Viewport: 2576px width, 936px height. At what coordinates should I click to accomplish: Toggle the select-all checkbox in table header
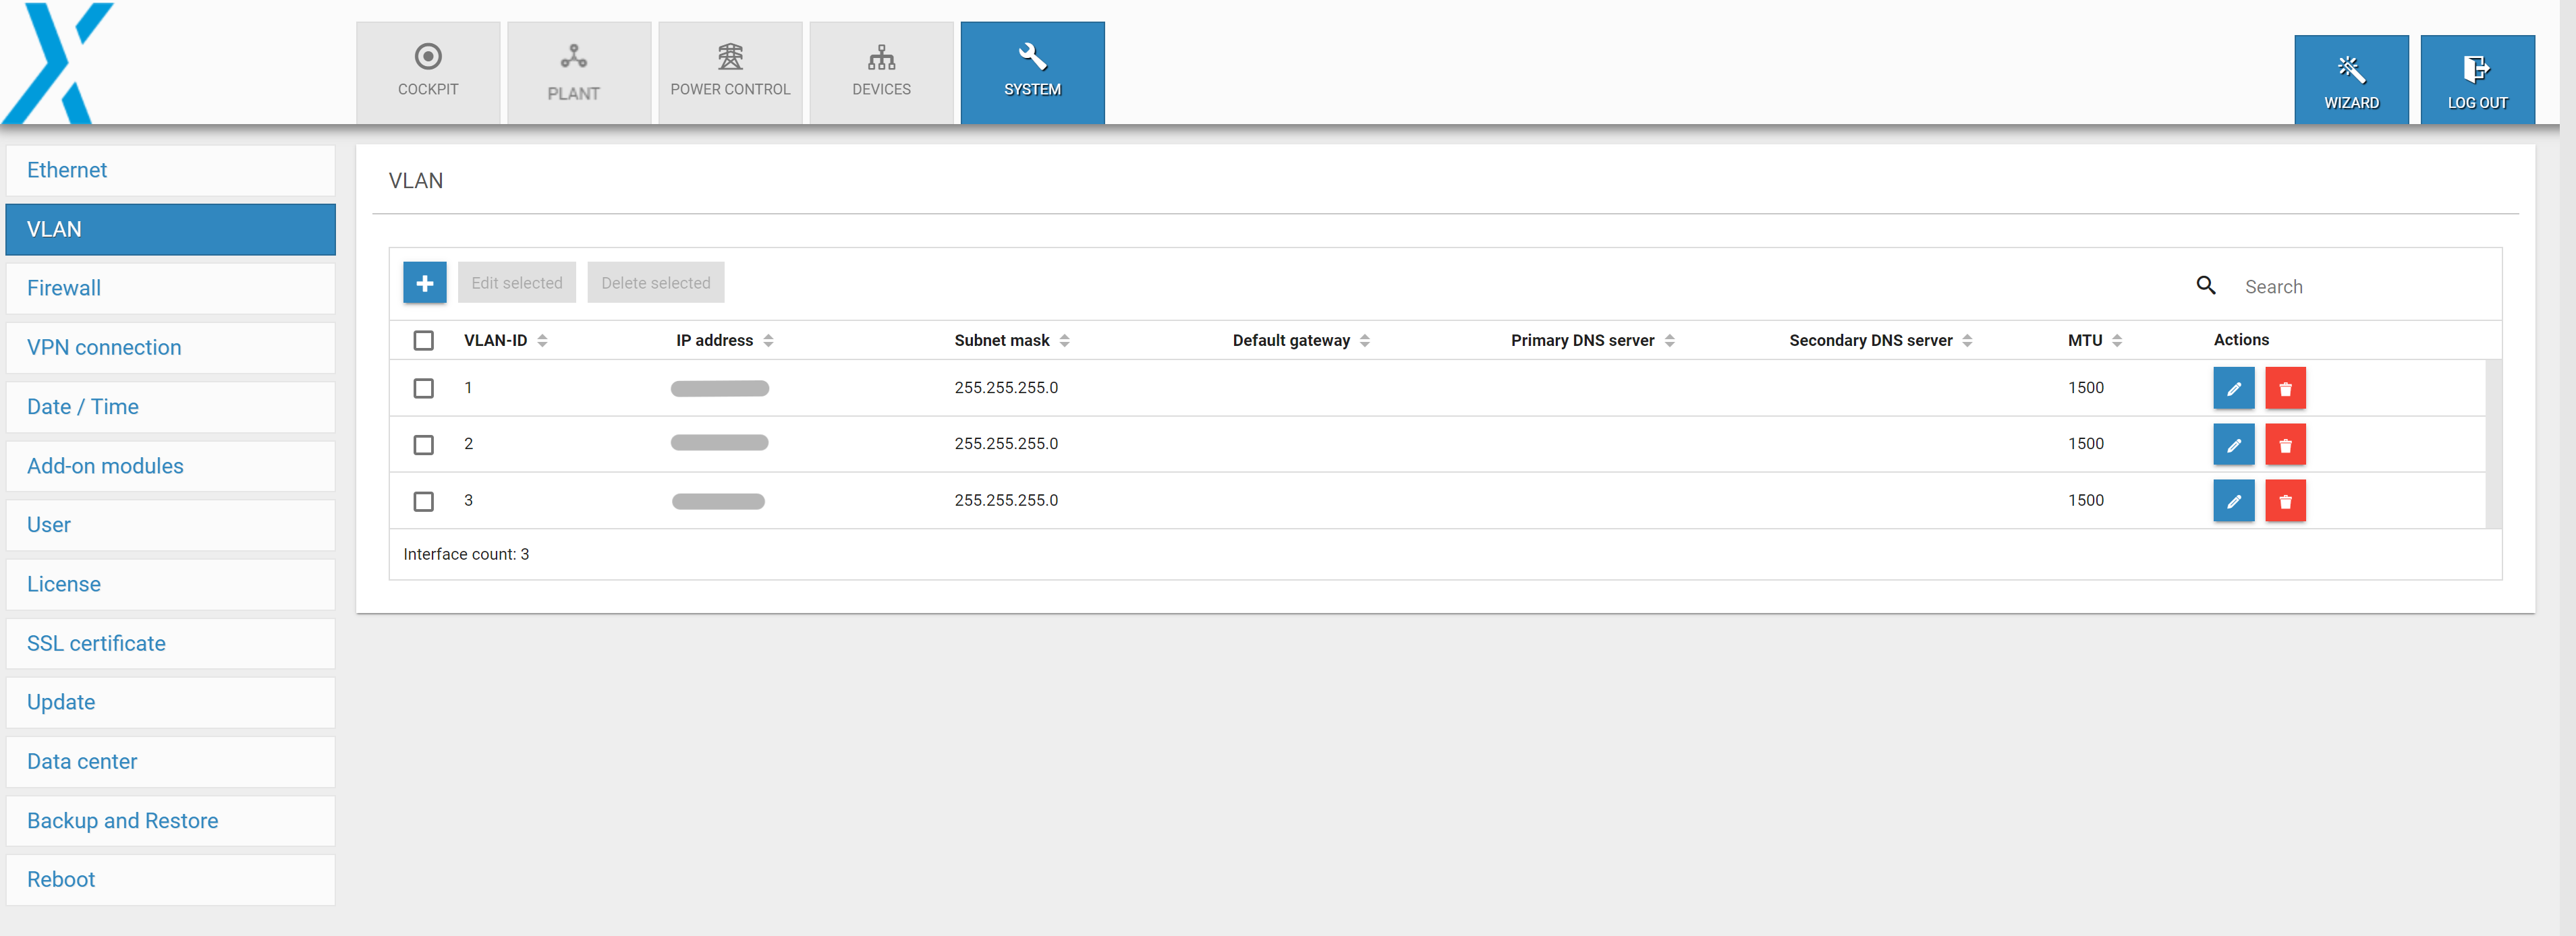[424, 341]
